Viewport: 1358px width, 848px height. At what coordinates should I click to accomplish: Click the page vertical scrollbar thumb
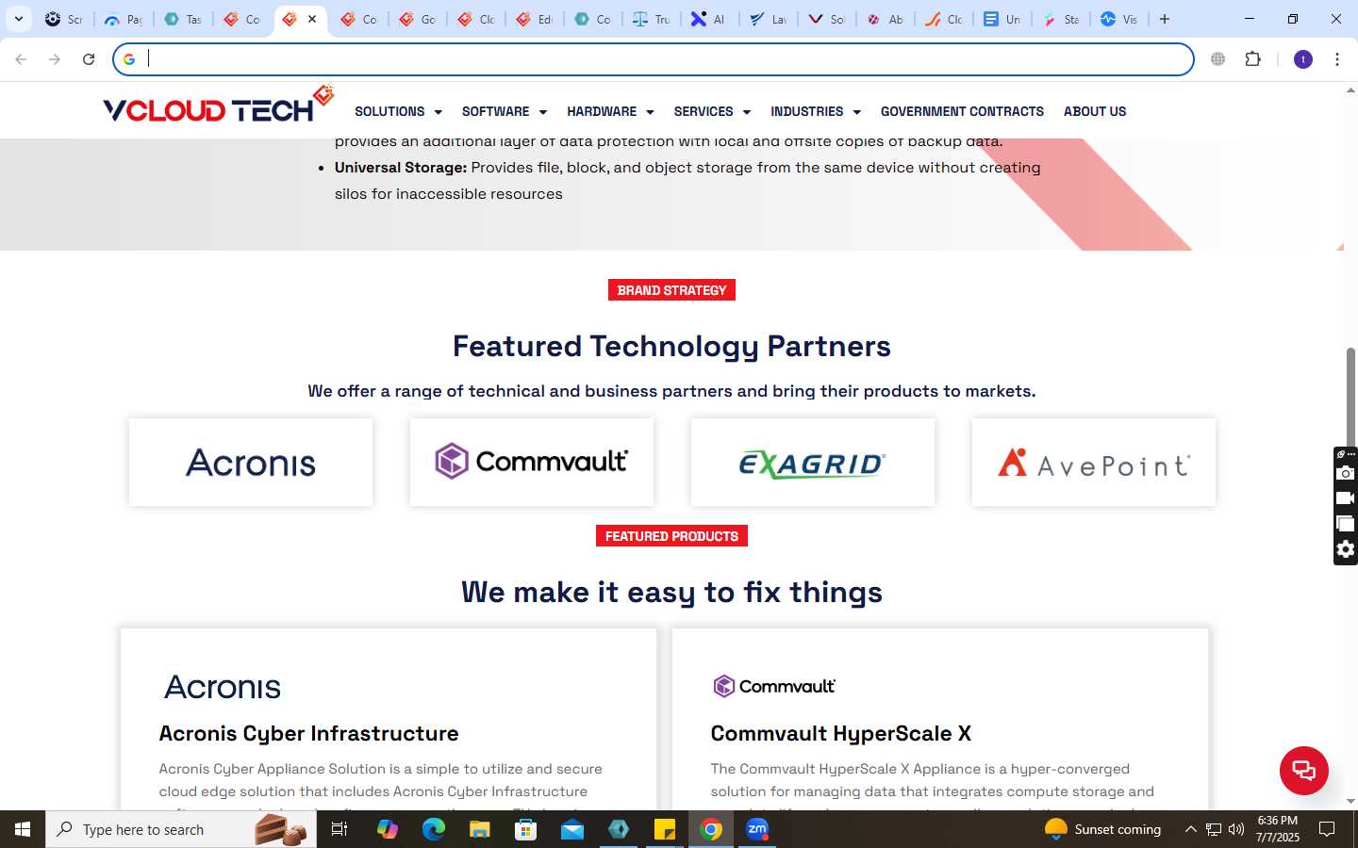[1350, 396]
